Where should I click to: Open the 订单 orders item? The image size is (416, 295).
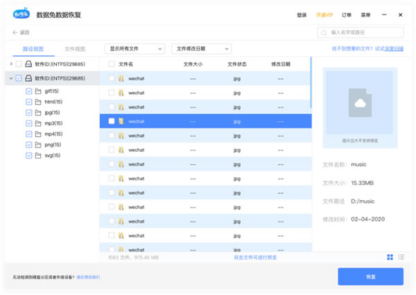coord(347,15)
